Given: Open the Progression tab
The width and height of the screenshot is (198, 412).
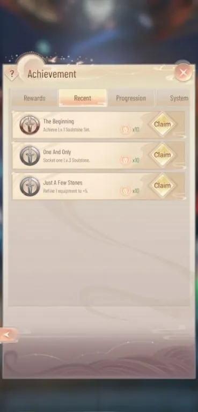Looking at the screenshot, I should (131, 98).
